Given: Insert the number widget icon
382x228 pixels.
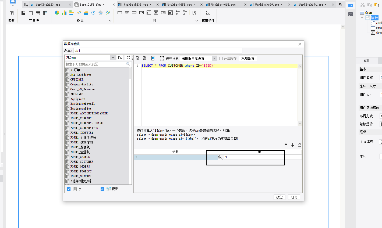Looking at the screenshot, I should [163, 13].
